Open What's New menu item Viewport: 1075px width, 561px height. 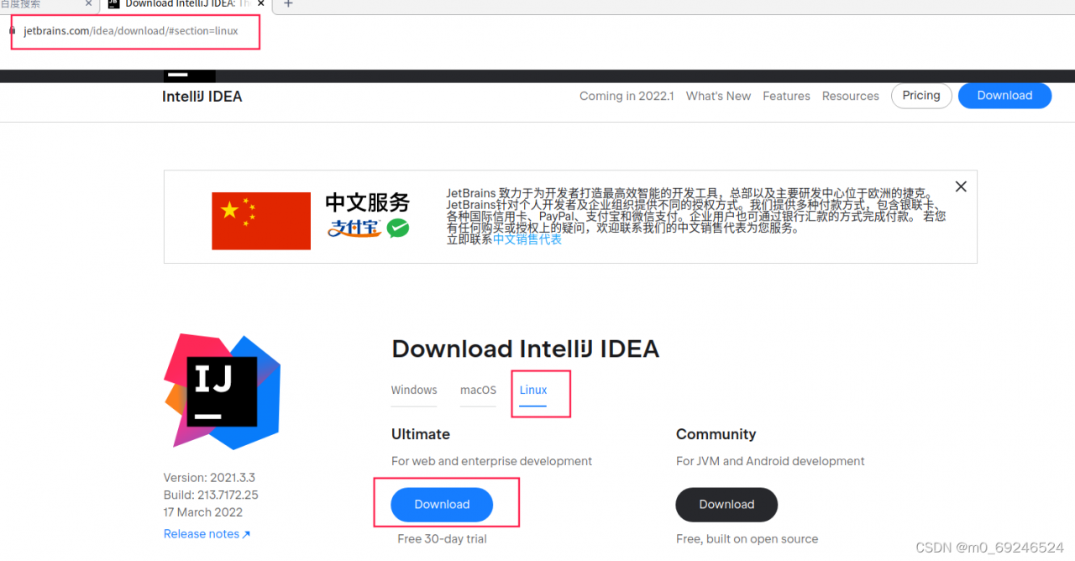pos(718,96)
